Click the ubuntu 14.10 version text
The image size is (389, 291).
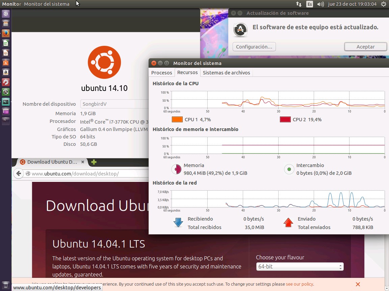tap(104, 88)
